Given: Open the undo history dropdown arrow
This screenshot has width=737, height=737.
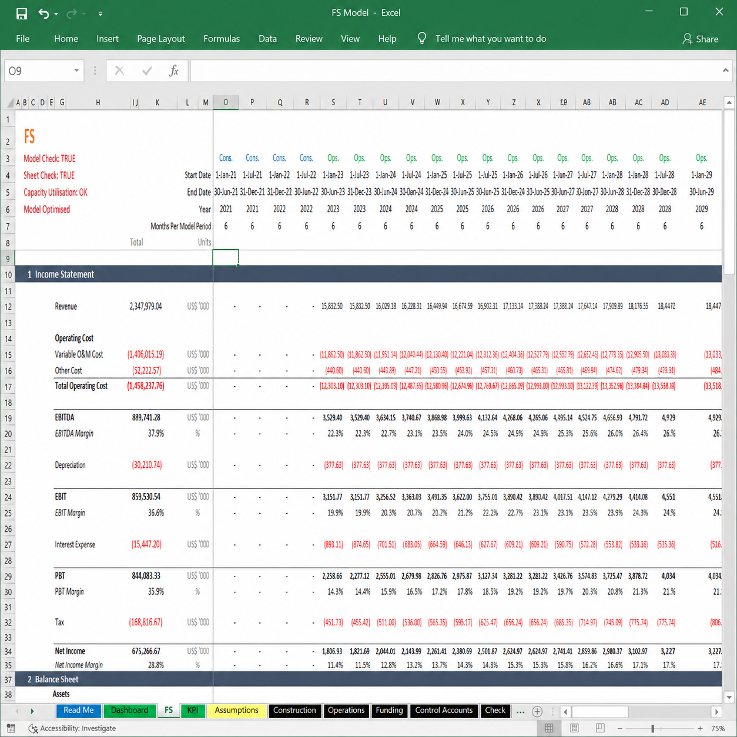Looking at the screenshot, I should 56,14.
